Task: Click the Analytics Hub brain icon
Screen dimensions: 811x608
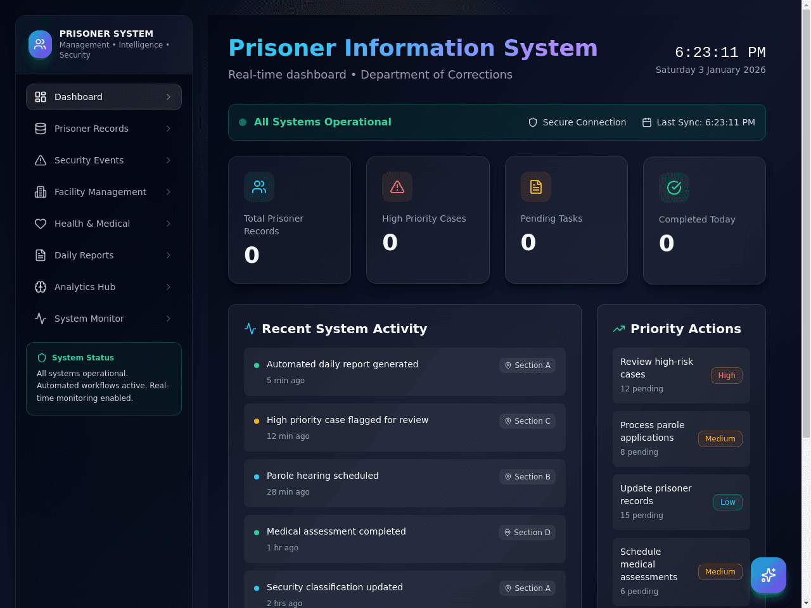Action: [41, 287]
